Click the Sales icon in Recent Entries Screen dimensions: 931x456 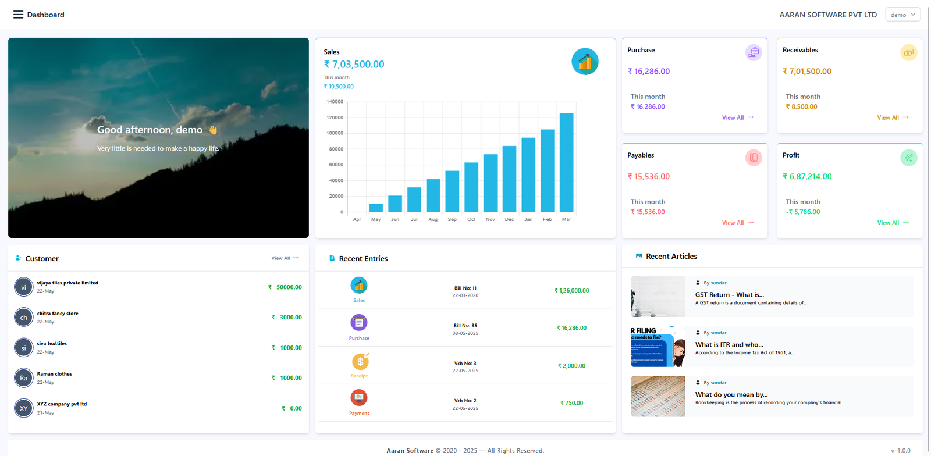359,286
